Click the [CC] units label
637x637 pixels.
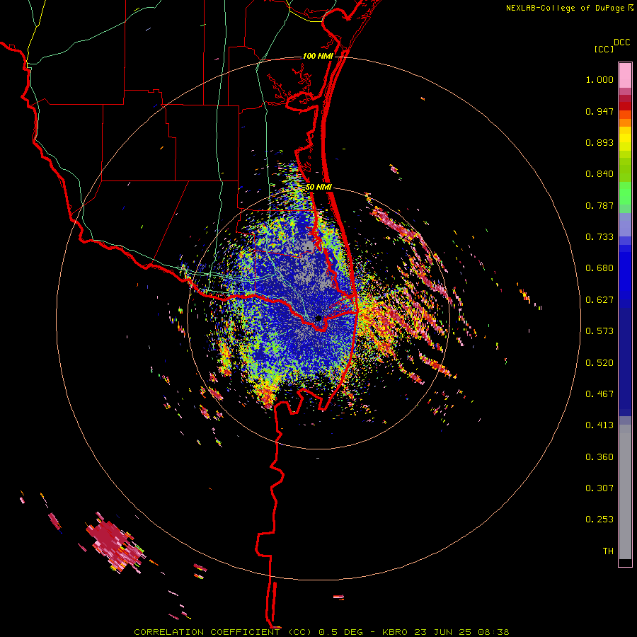(604, 49)
